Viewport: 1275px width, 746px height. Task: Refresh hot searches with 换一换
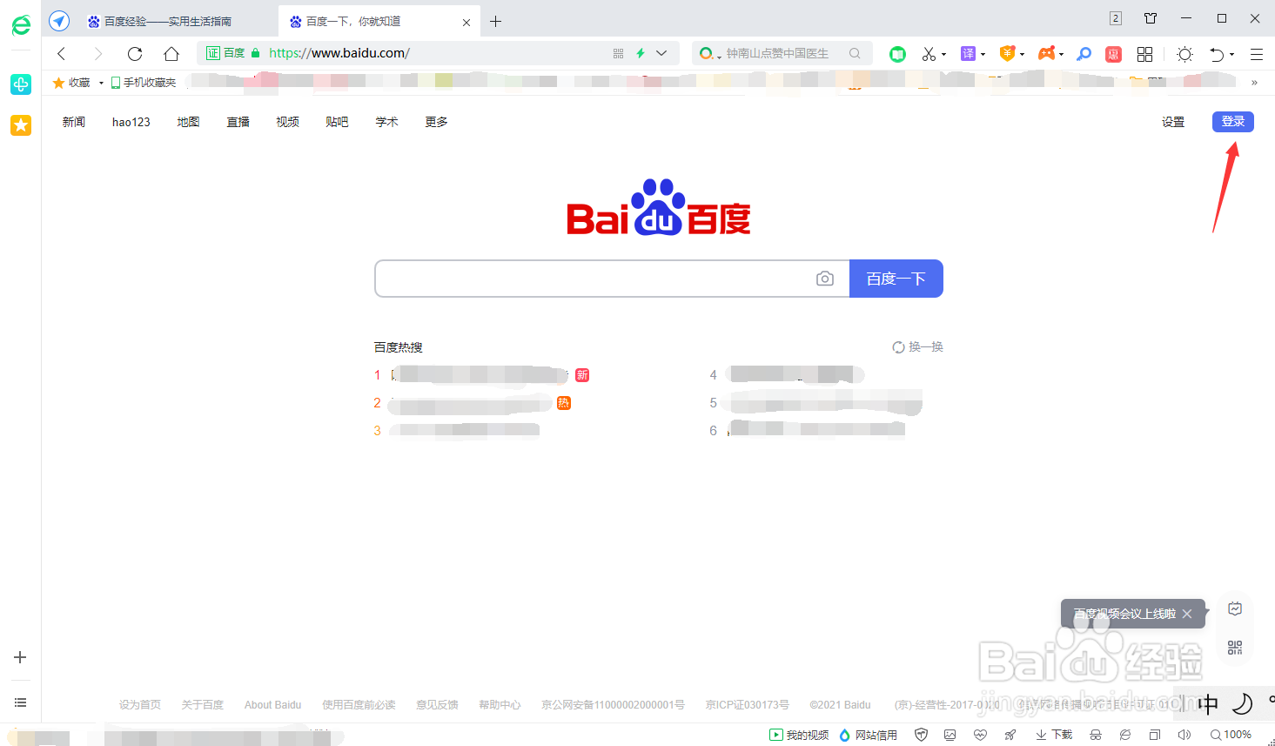(x=918, y=346)
